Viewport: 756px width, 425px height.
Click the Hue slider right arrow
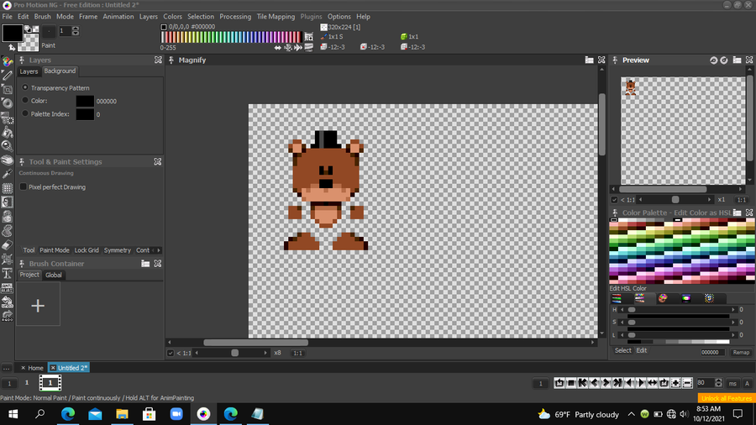(x=733, y=310)
